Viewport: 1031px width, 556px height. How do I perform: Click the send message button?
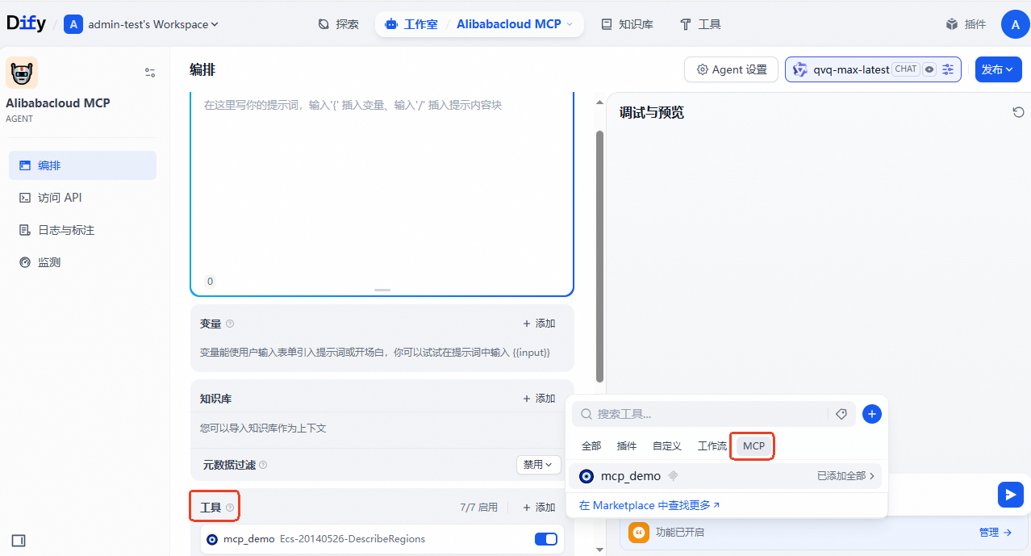pos(1010,495)
